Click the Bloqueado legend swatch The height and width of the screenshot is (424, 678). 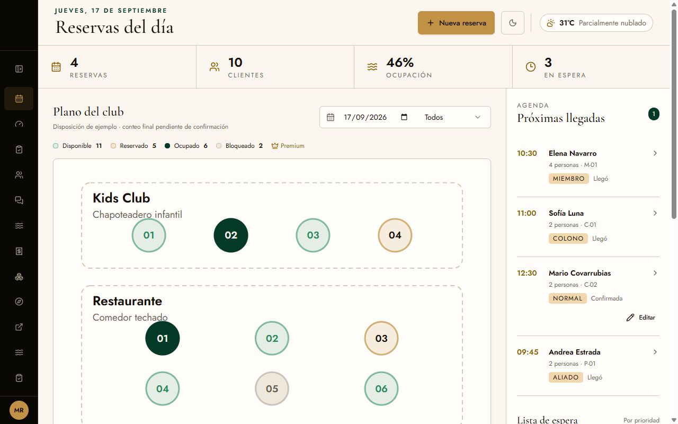(219, 146)
